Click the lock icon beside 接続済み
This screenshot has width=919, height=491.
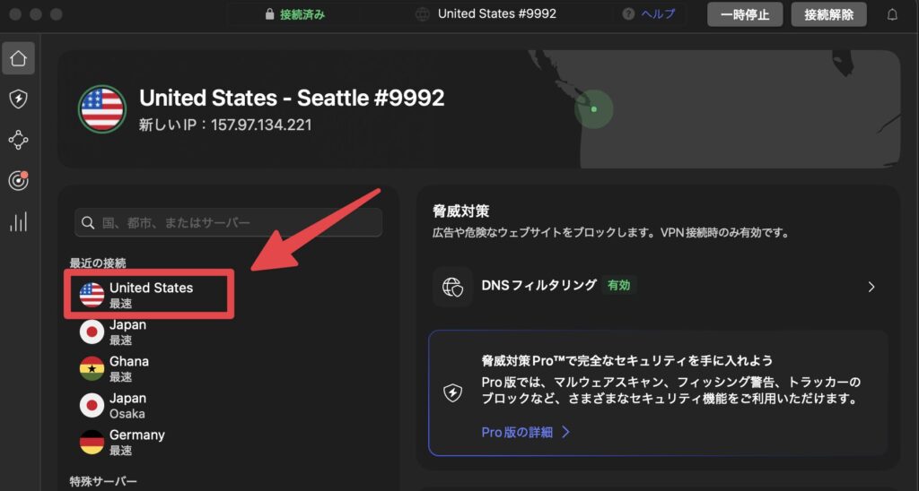tap(269, 14)
